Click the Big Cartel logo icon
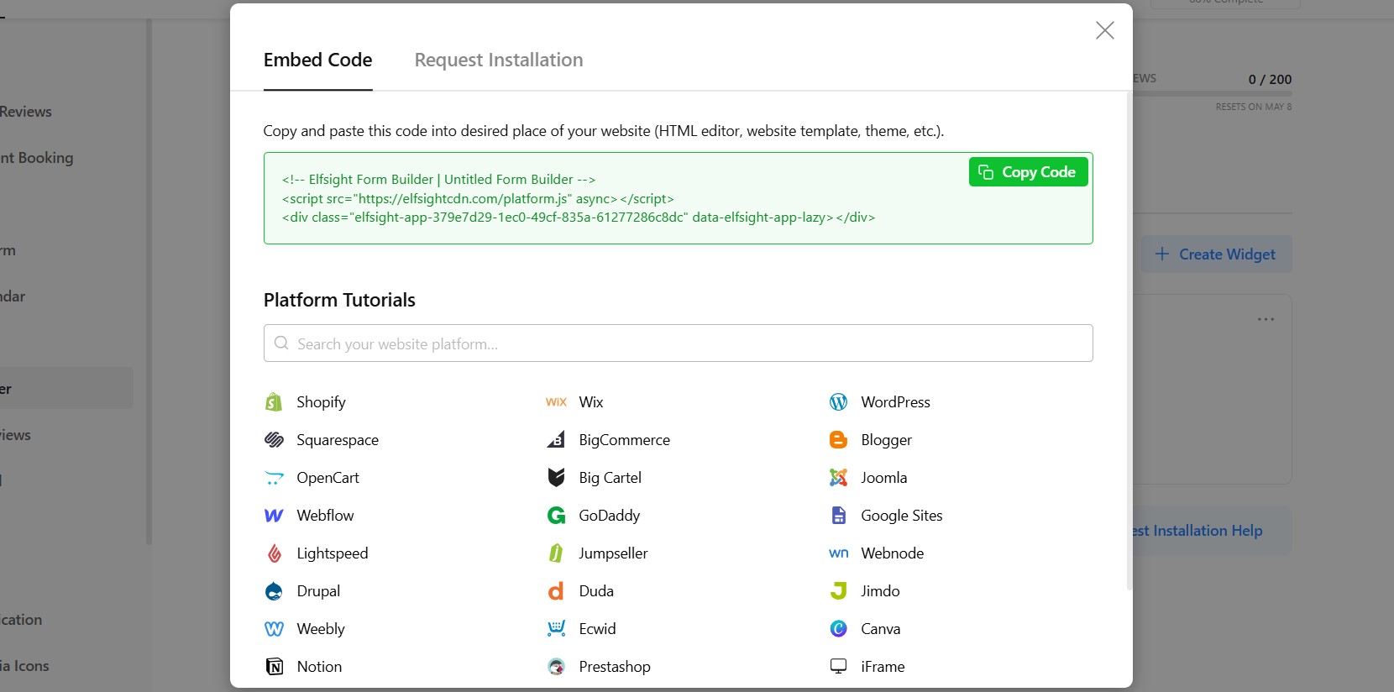This screenshot has height=692, width=1394. point(556,478)
